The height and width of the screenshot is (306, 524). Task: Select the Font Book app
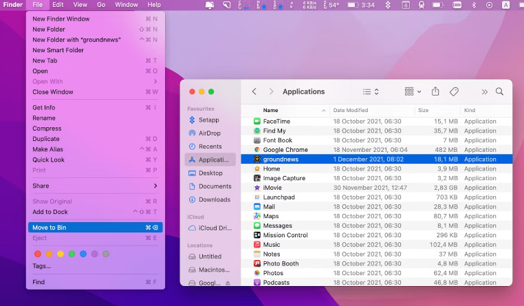coord(376,140)
